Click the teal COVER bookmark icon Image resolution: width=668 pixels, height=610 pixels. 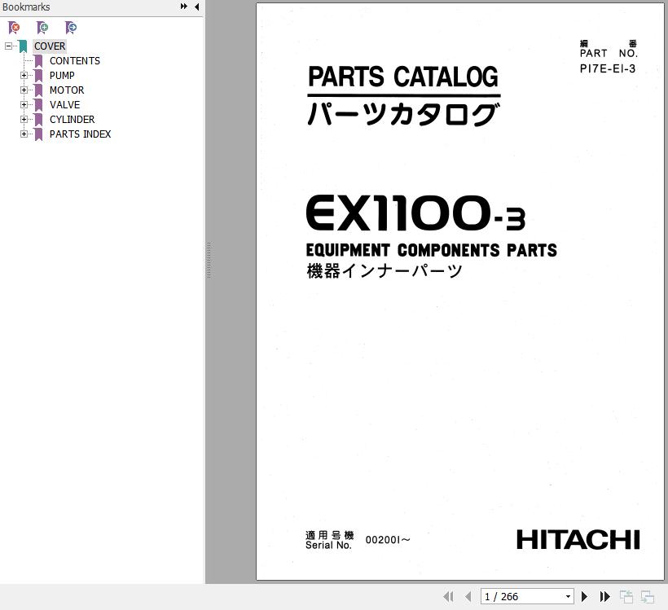coord(23,46)
